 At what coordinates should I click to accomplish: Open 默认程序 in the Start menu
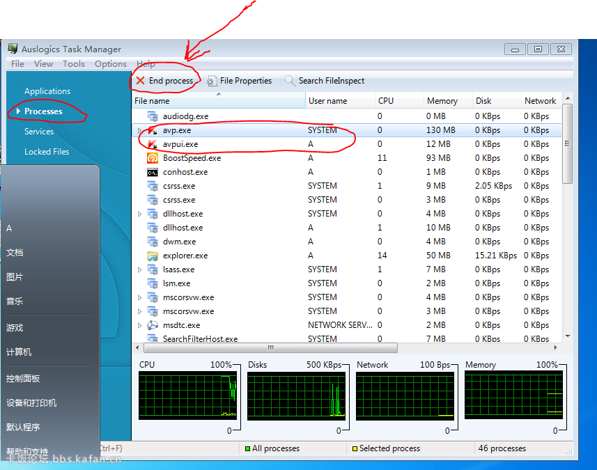23,427
